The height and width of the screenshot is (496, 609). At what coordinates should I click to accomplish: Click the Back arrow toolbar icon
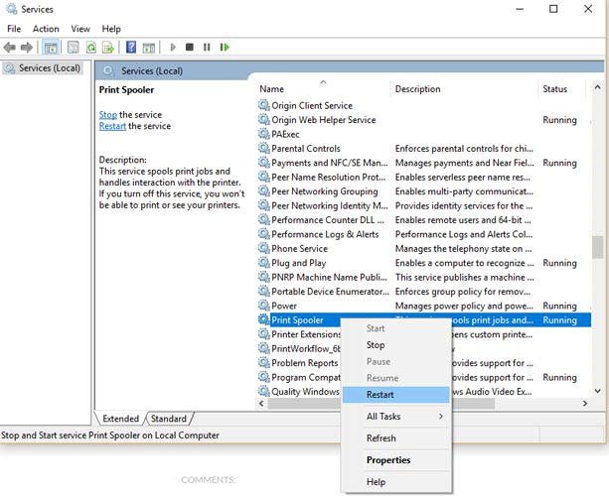click(10, 47)
